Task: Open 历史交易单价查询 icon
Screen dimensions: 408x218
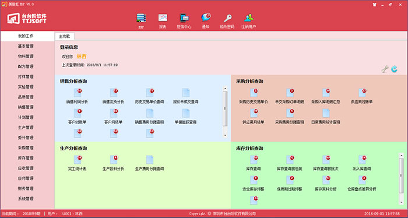Action: pyautogui.click(x=150, y=93)
